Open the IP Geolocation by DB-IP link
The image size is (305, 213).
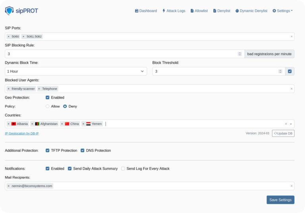point(22,133)
